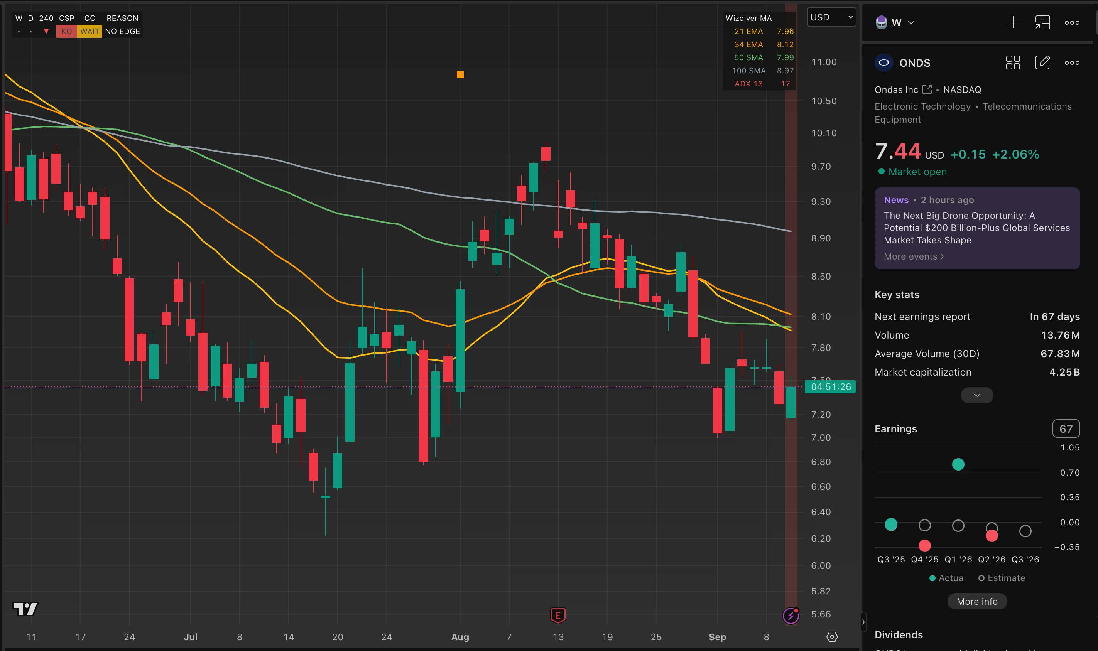Click the orange square marker on the chart
The width and height of the screenshot is (1098, 651).
tap(460, 74)
